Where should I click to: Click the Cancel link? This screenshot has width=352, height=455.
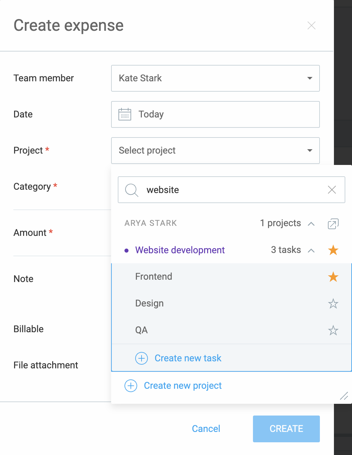(x=206, y=429)
